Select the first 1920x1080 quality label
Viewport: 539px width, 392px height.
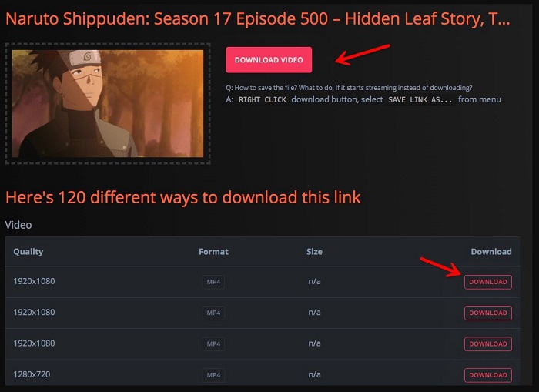click(x=34, y=281)
